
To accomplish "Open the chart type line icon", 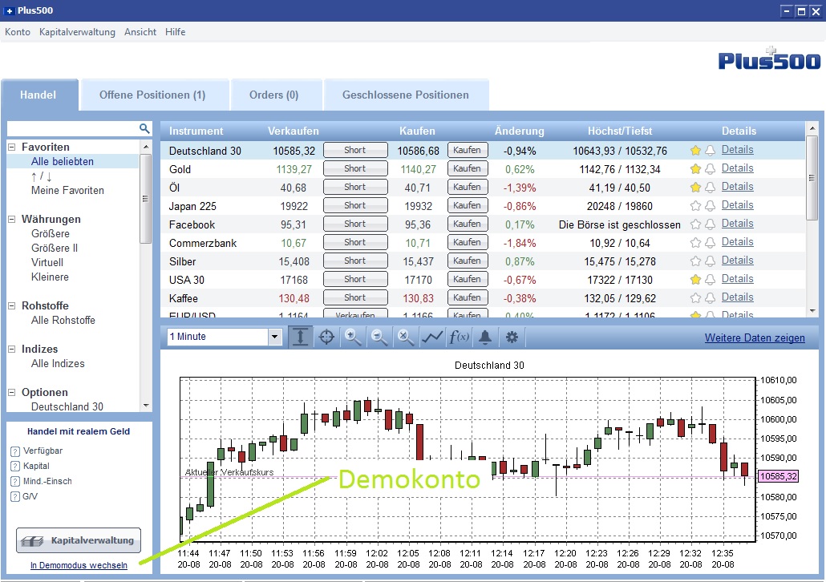I will pos(432,337).
